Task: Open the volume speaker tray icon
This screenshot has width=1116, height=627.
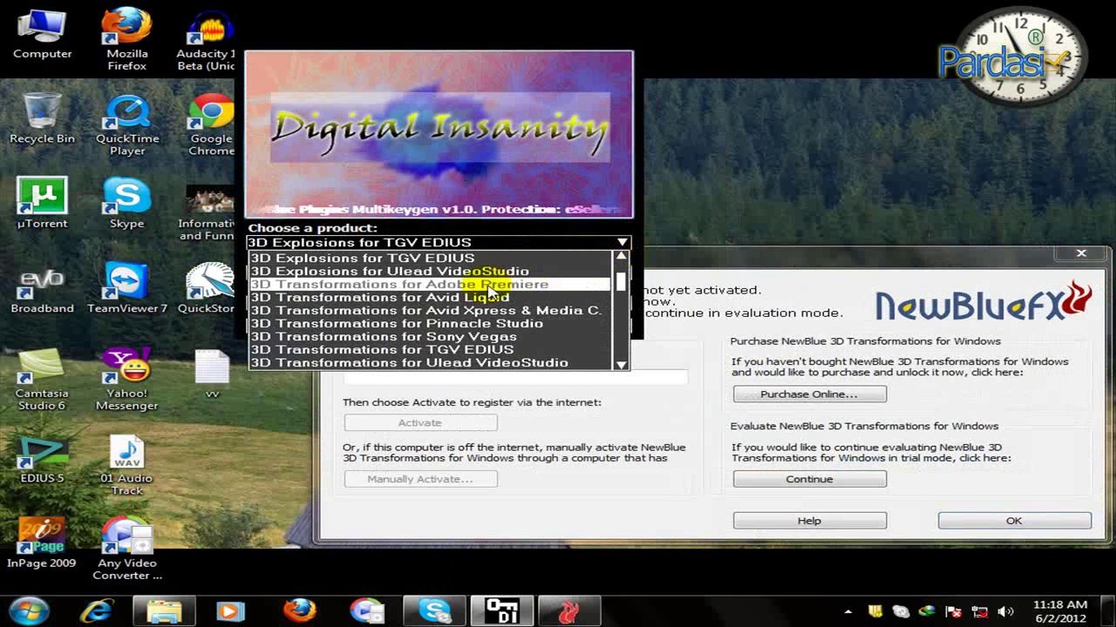Action: coord(1005,611)
